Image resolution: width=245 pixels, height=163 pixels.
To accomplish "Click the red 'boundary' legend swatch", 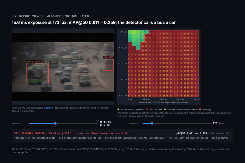I will pos(200,110).
